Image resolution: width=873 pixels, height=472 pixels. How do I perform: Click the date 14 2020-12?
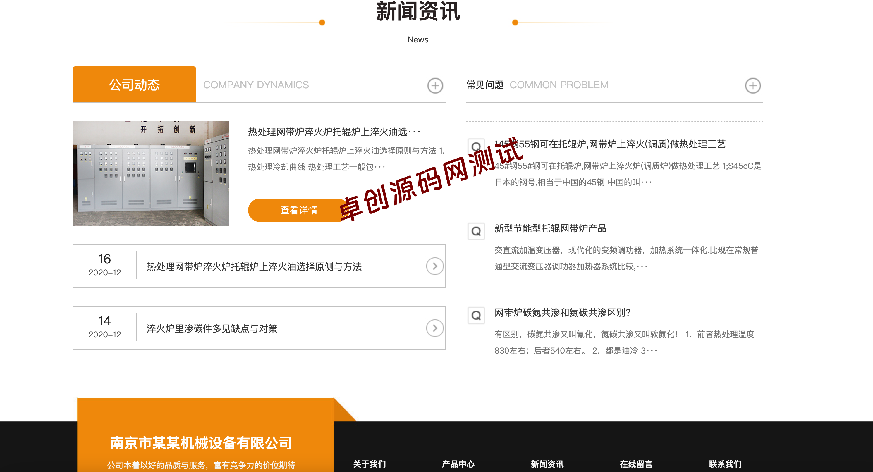(x=104, y=327)
